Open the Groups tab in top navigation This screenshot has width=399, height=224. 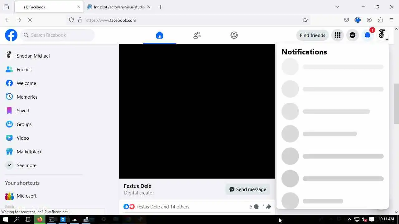[234, 35]
